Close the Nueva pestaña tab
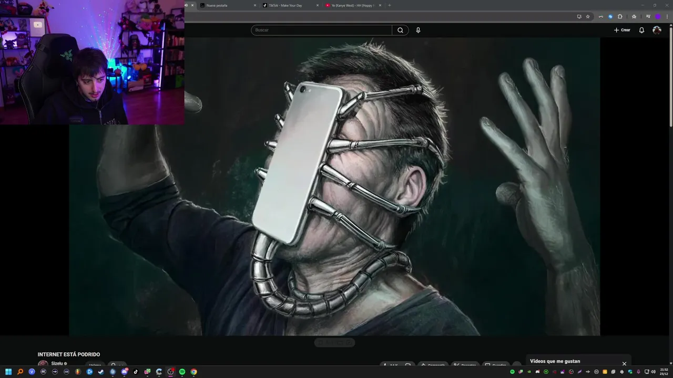 tap(255, 5)
